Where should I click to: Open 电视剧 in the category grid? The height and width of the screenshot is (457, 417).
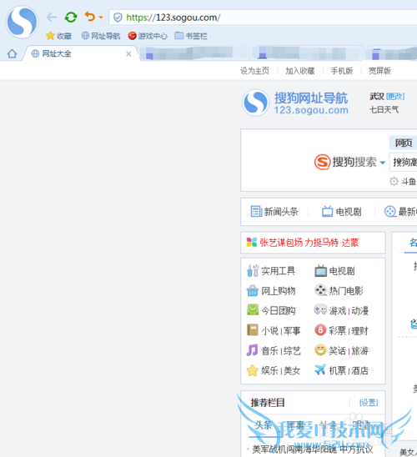pyautogui.click(x=334, y=271)
